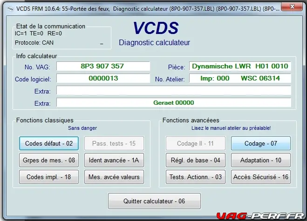This screenshot has width=307, height=221.
Task: Click the No. VAG: label
Action: 37,67
